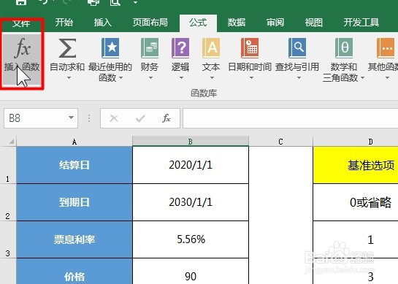398x284 pixels.
Task: Click cell containing 到期日
Action: 74,202
